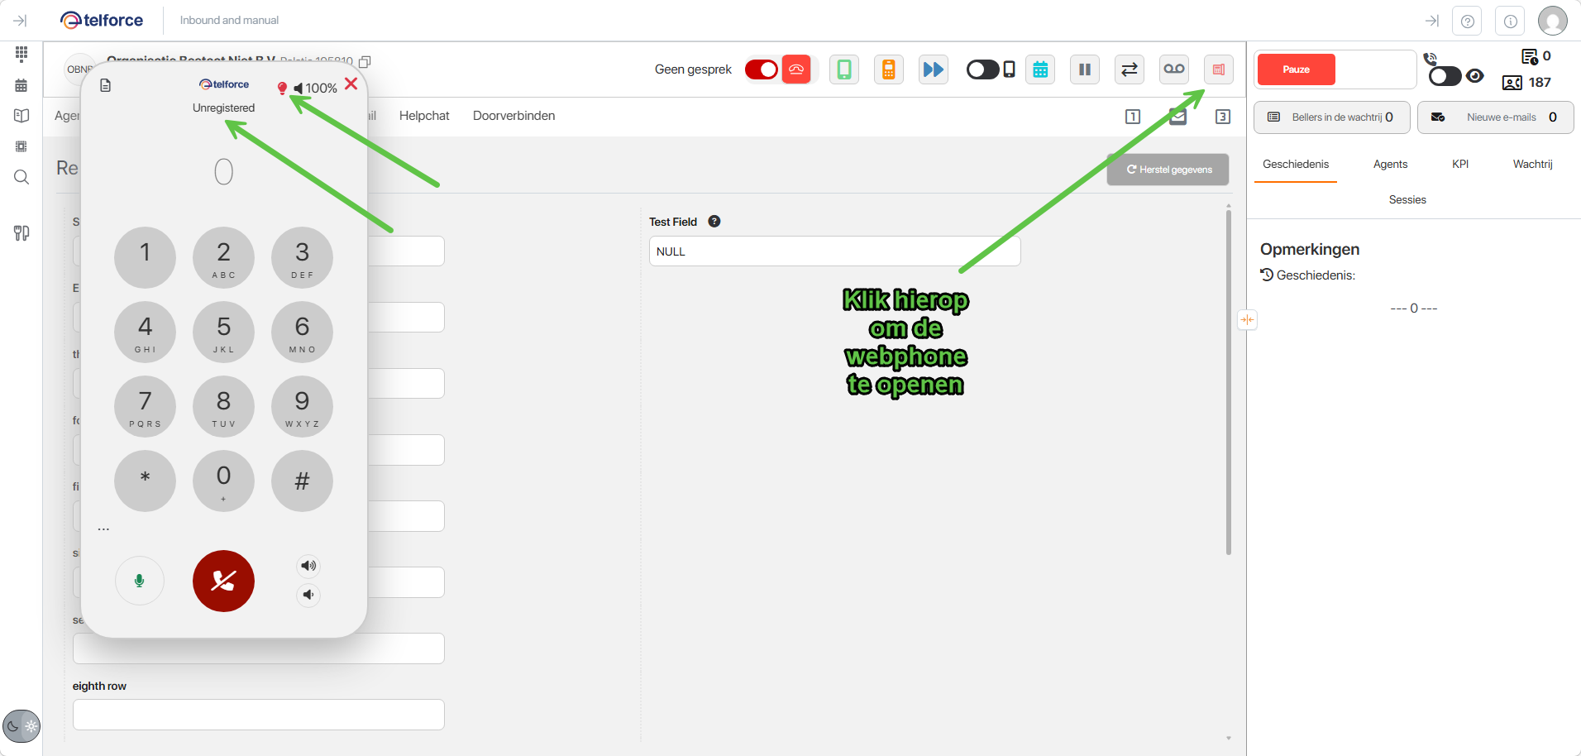Open the blue calendar icon in the toolbar
This screenshot has width=1581, height=756.
click(x=1040, y=69)
